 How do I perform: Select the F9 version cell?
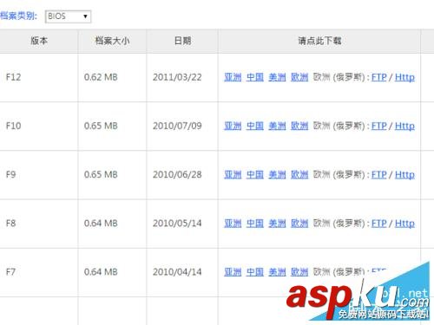39,174
